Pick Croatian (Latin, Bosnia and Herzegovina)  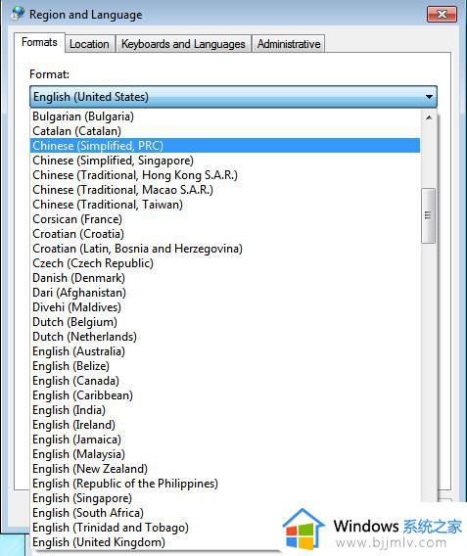[x=225, y=249]
